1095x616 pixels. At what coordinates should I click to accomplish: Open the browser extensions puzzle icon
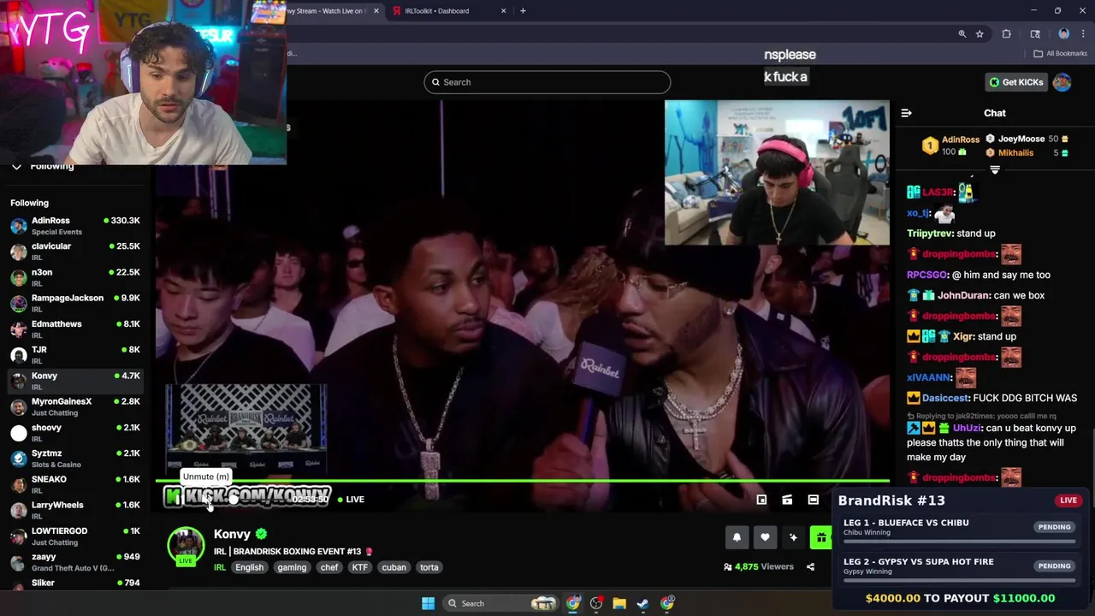click(x=1007, y=34)
